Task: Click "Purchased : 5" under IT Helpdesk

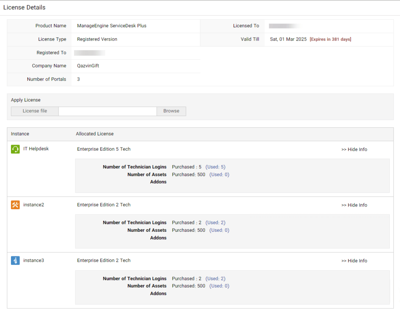Action: tap(187, 167)
